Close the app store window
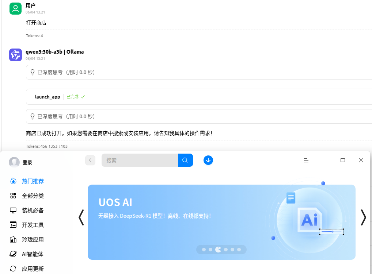 (x=361, y=160)
